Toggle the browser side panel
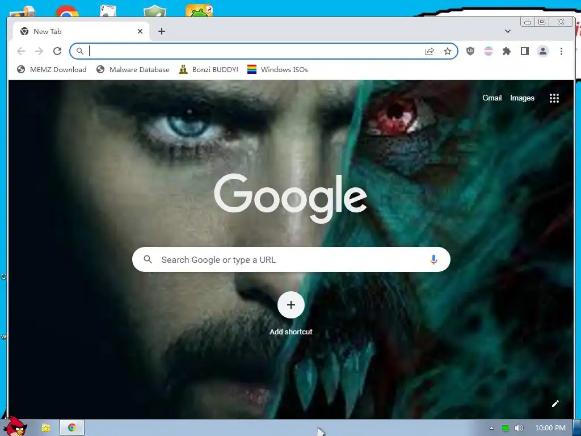This screenshot has height=436, width=581. click(x=525, y=51)
